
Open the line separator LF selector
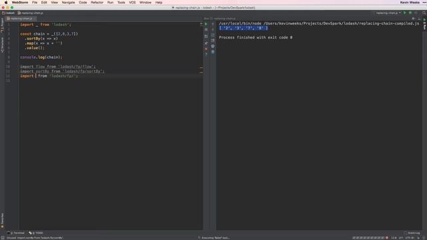pyautogui.click(x=402, y=238)
